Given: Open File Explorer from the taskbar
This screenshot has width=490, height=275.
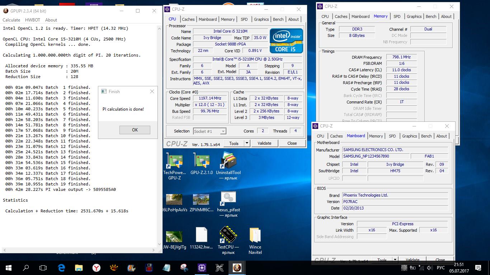Looking at the screenshot, I should (79, 267).
